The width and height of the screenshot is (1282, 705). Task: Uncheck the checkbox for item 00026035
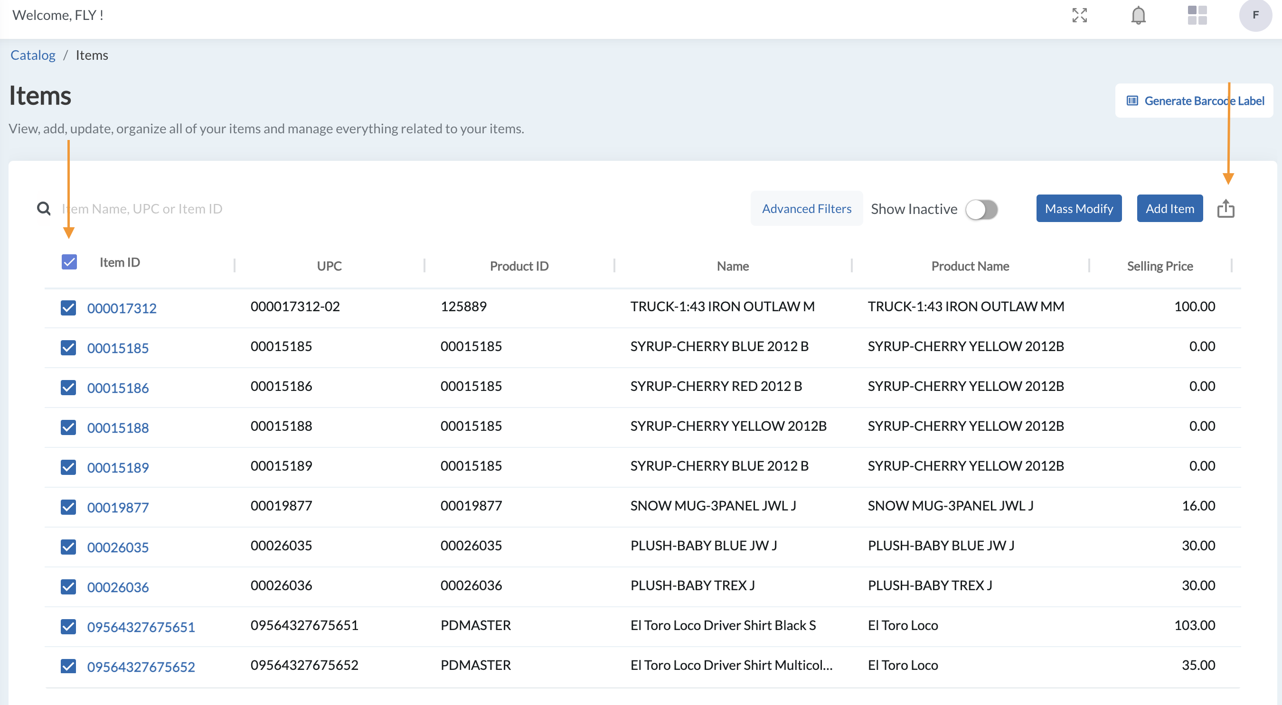[68, 547]
